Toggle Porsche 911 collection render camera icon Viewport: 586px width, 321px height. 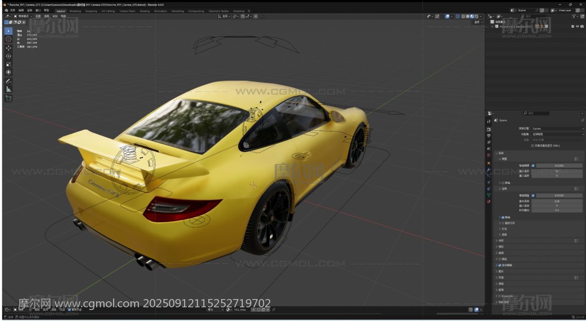click(x=582, y=27)
